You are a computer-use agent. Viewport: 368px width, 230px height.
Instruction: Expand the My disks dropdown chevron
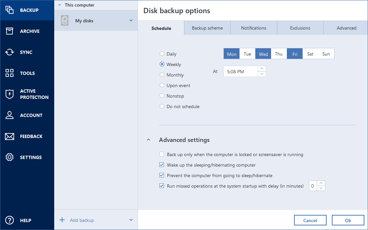(131, 21)
